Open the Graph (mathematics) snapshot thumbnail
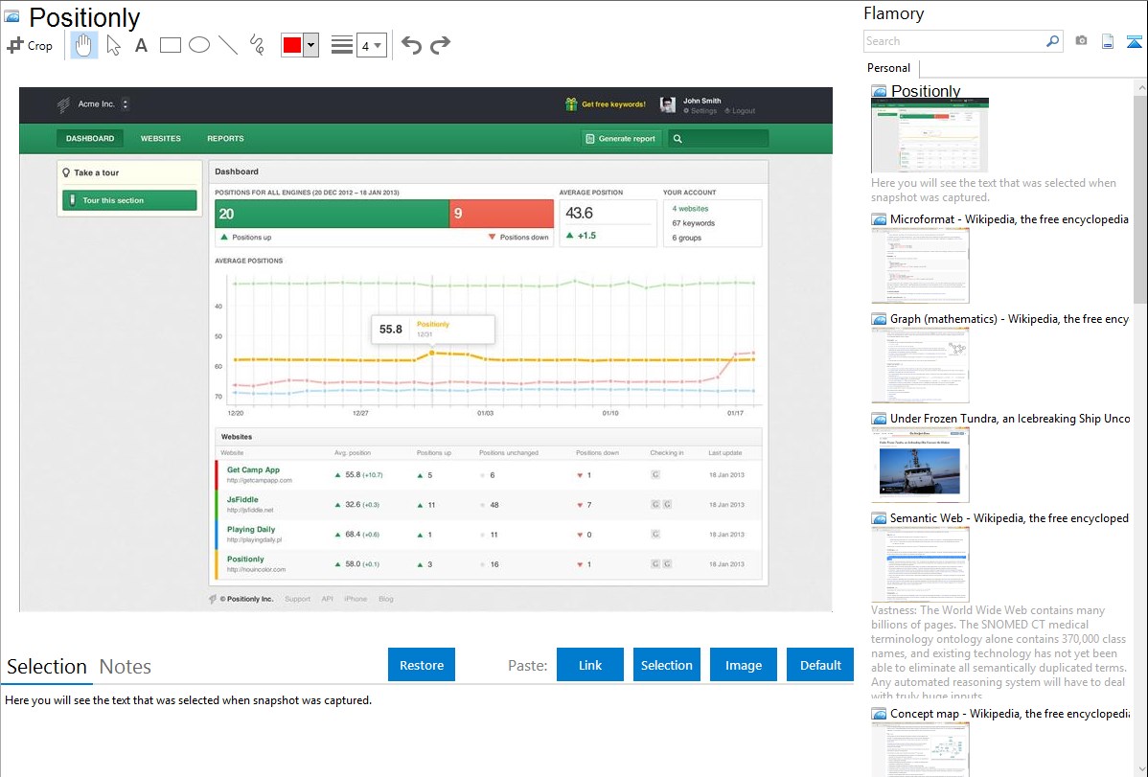The image size is (1148, 777). tap(920, 365)
